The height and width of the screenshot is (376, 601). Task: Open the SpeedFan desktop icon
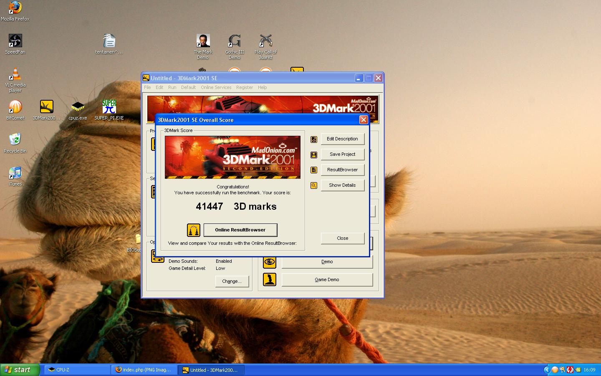click(15, 44)
